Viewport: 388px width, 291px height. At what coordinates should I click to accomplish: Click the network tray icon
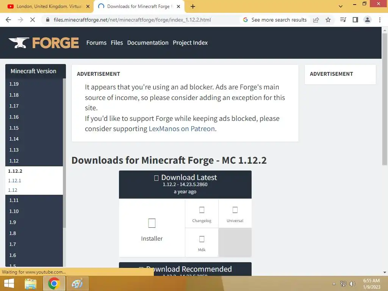point(343,283)
